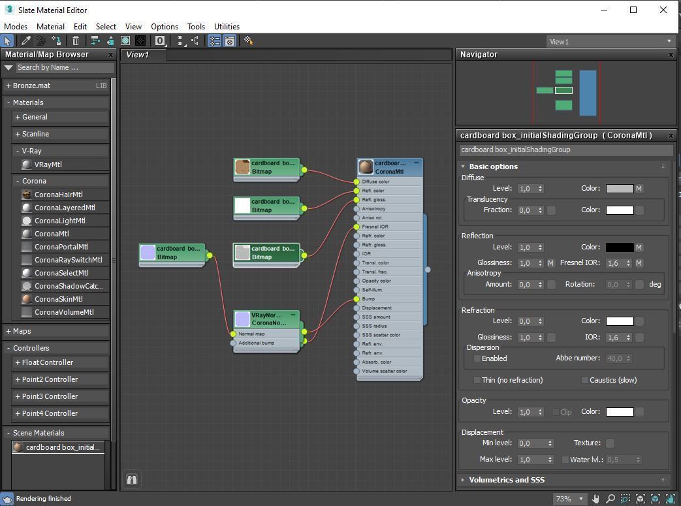681x506 pixels.
Task: Click Assign Material to Selection icon
Action: 56,41
